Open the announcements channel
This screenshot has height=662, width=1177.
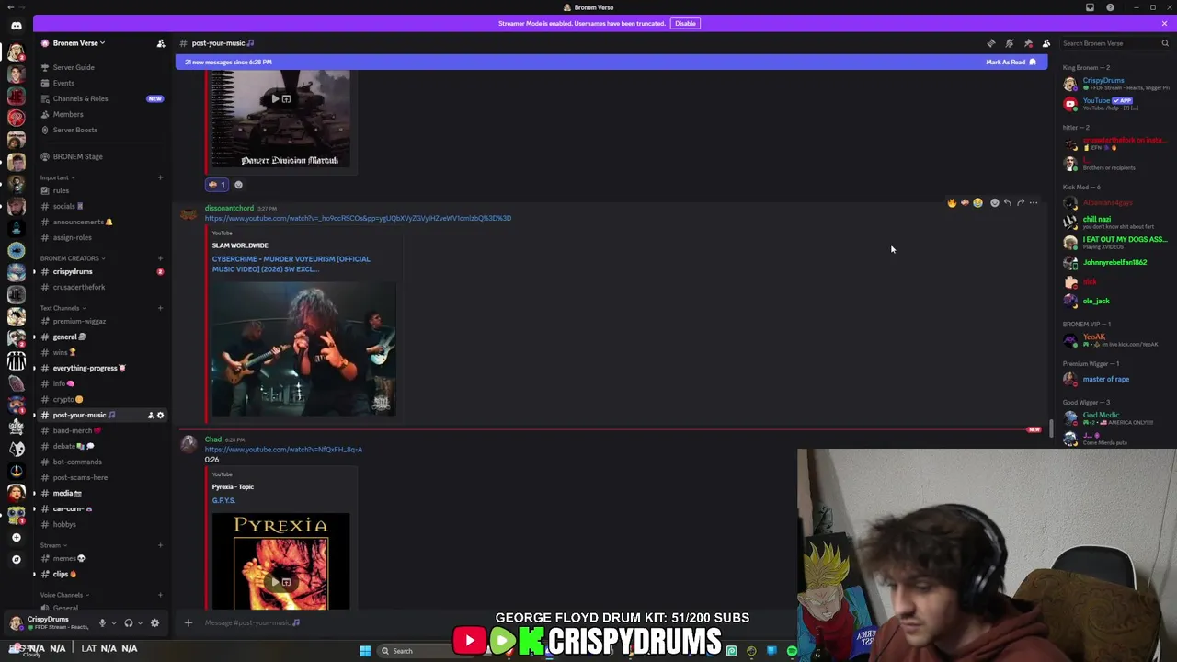click(78, 222)
